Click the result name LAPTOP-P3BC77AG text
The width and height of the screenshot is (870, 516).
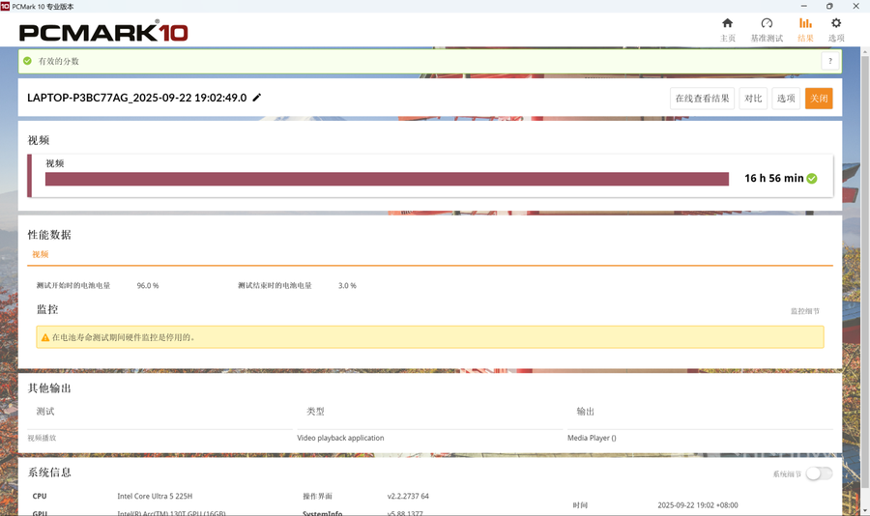pyautogui.click(x=136, y=98)
